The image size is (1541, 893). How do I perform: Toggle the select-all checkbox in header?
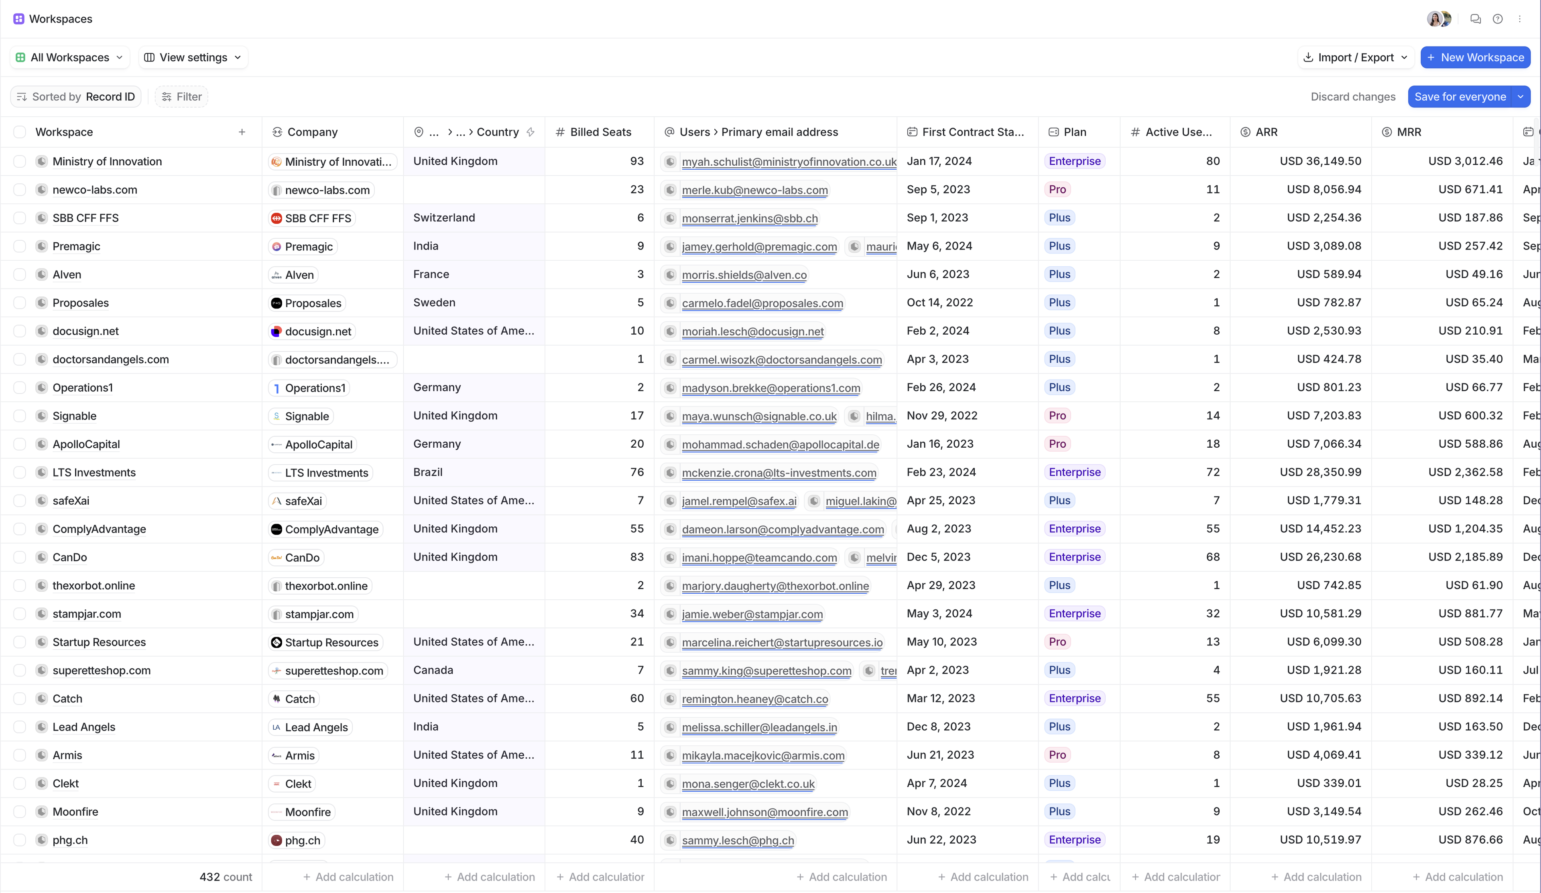pyautogui.click(x=20, y=132)
